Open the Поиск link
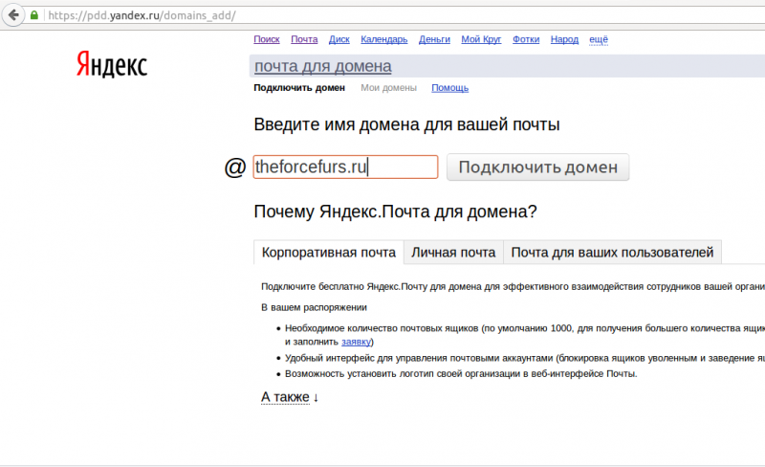 coord(267,39)
